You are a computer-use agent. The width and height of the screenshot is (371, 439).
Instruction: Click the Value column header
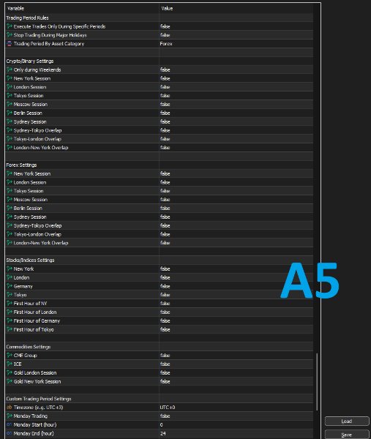(x=167, y=8)
